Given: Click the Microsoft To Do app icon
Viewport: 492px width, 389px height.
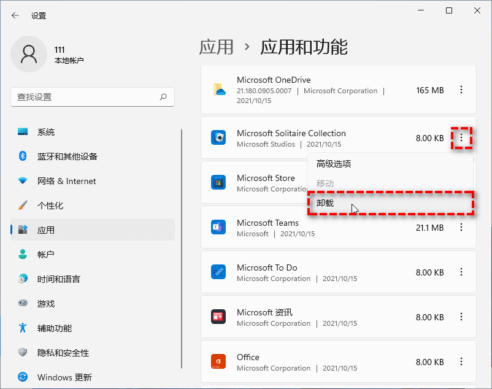Looking at the screenshot, I should (x=218, y=272).
